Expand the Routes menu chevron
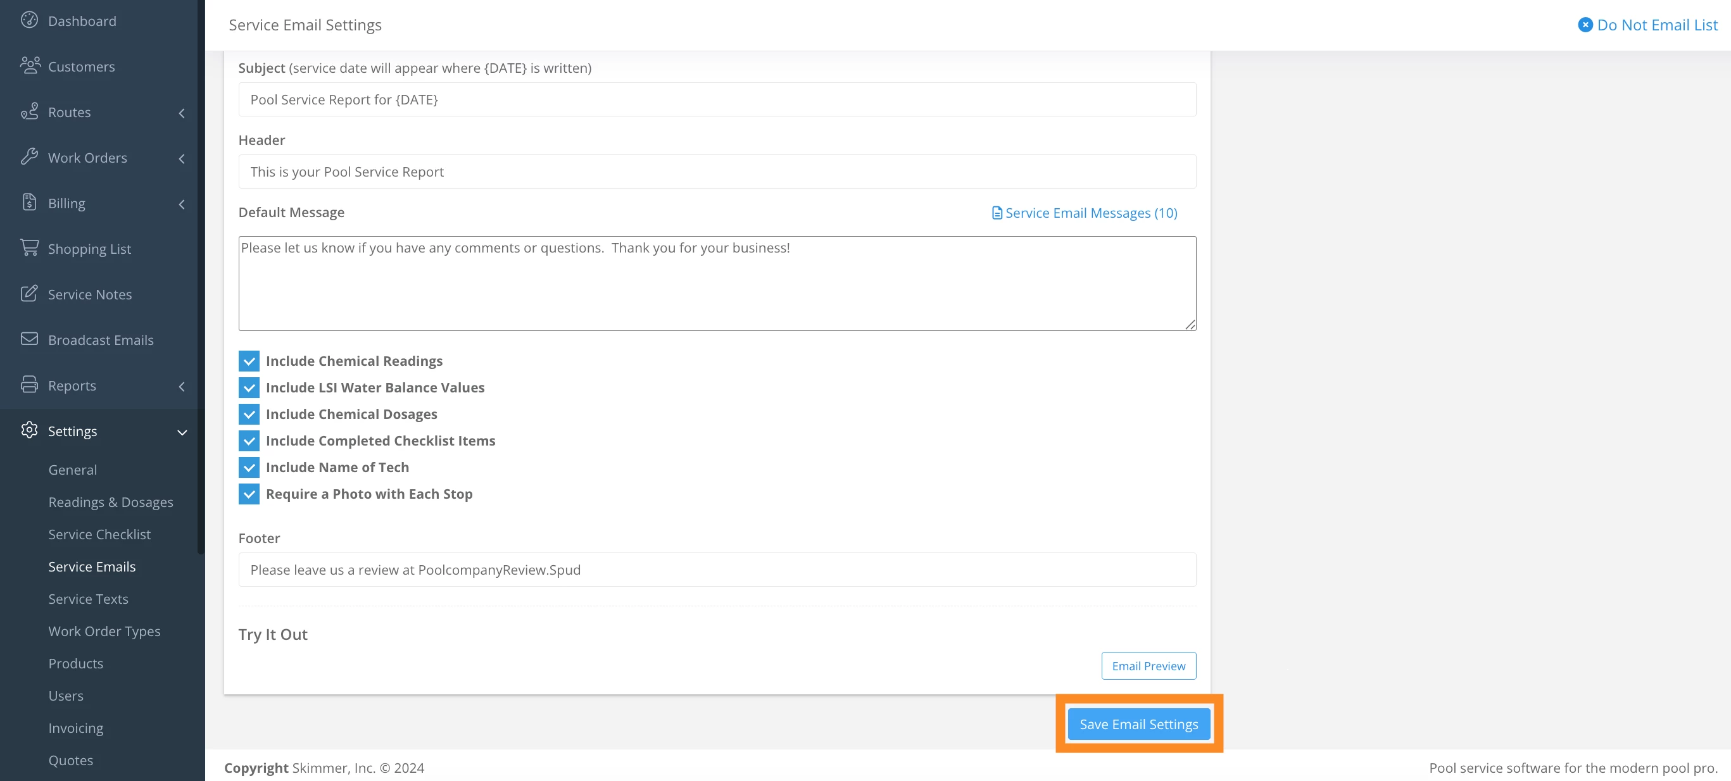This screenshot has height=781, width=1731. tap(182, 113)
